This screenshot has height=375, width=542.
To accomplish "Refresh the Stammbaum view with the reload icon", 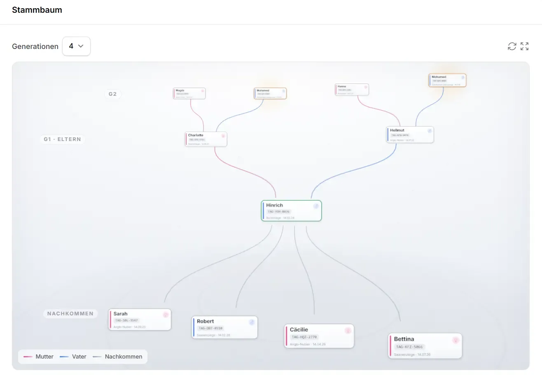I will [512, 46].
